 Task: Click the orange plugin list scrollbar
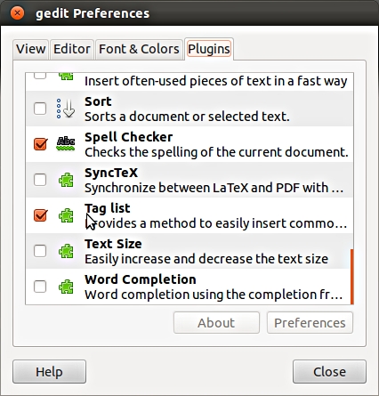(352, 277)
